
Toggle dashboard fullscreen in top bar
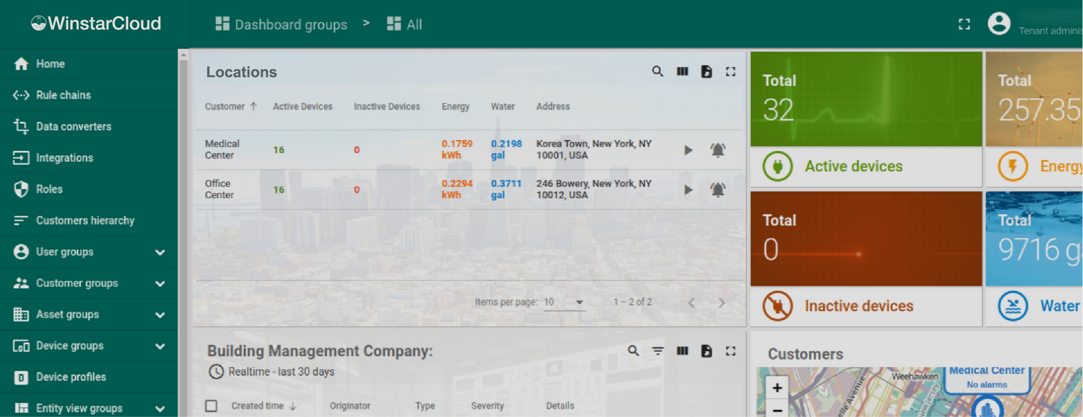pyautogui.click(x=964, y=24)
